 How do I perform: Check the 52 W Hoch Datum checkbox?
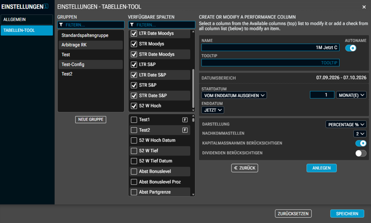[x=134, y=141]
